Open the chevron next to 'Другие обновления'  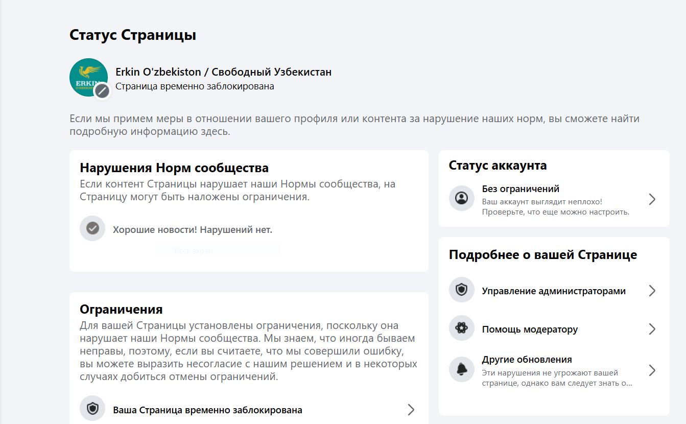pos(652,370)
